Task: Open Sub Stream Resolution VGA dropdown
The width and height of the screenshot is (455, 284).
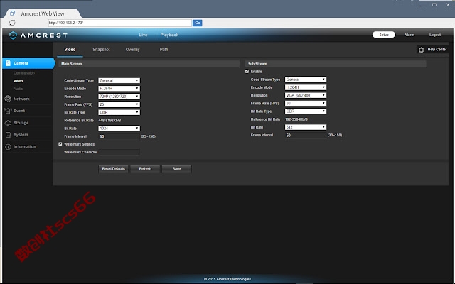Action: tap(306, 95)
